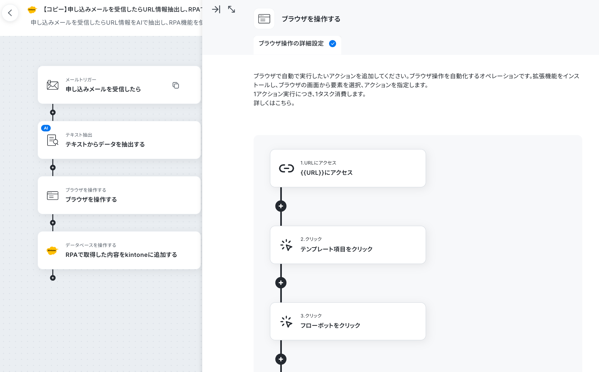599x372 pixels.
Task: Copy the mail trigger step with duplicate icon
Action: (176, 85)
